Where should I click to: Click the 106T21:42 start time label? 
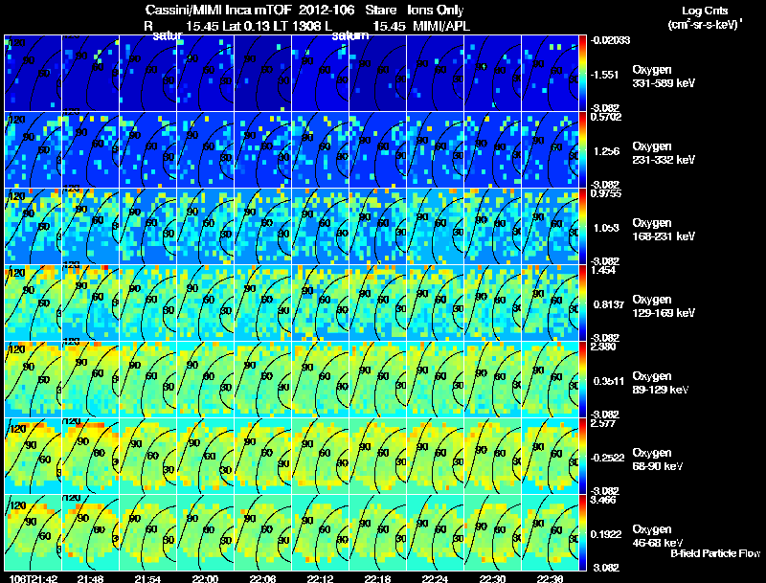pos(34,578)
